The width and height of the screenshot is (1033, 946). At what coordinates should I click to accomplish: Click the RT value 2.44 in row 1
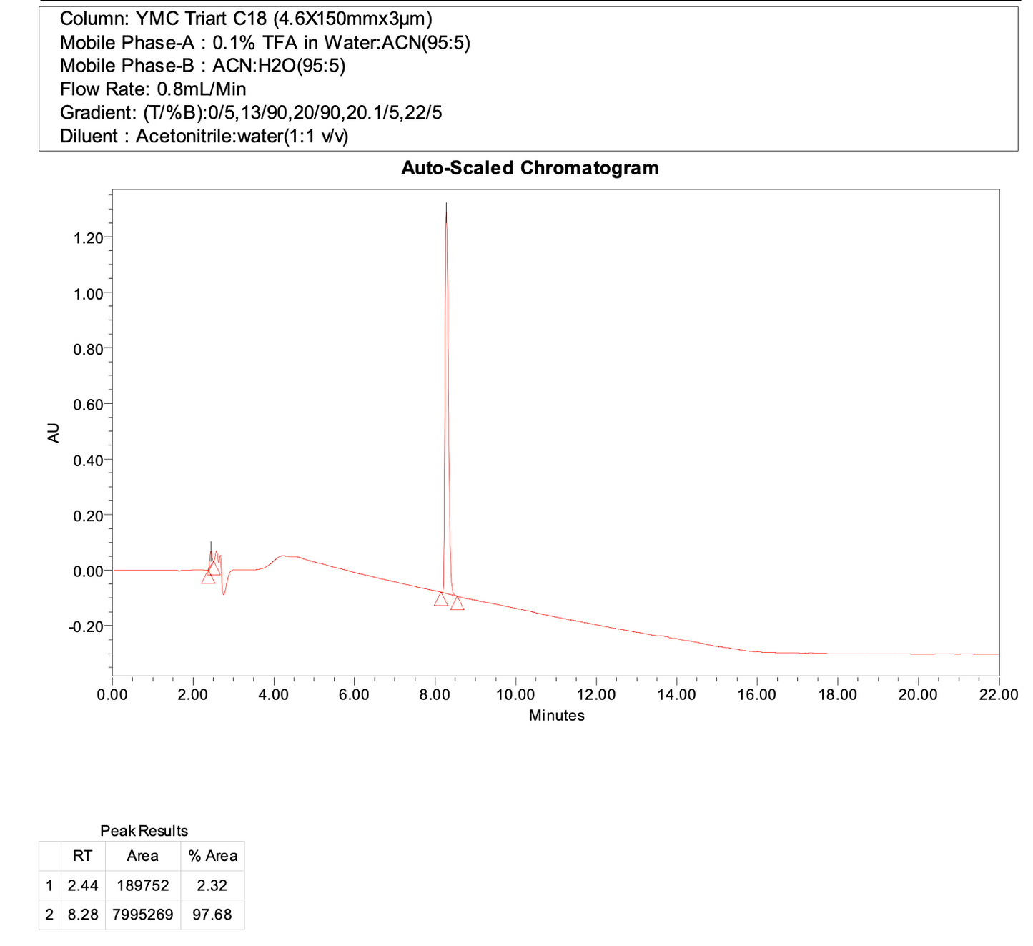[82, 885]
